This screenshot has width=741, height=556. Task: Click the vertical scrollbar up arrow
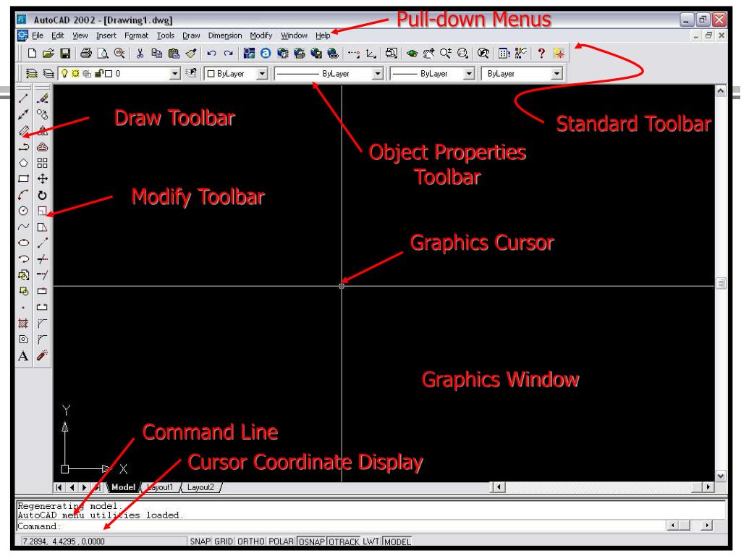pyautogui.click(x=720, y=90)
